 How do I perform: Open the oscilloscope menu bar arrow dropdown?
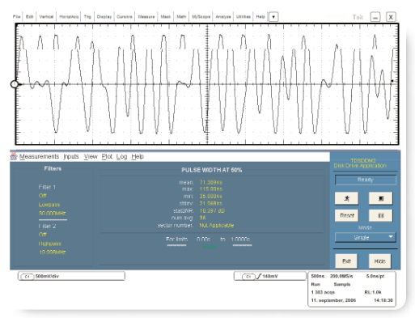pos(273,17)
